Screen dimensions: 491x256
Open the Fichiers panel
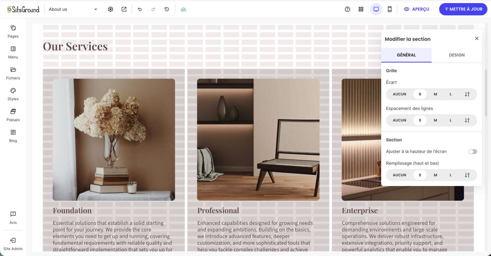(x=13, y=73)
